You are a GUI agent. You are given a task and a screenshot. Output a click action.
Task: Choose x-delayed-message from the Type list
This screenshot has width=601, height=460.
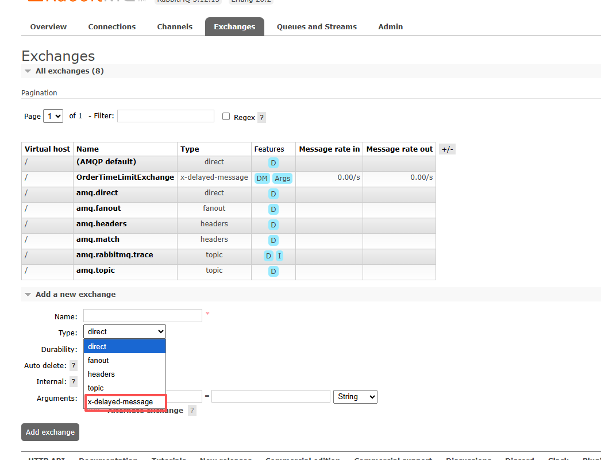point(125,402)
